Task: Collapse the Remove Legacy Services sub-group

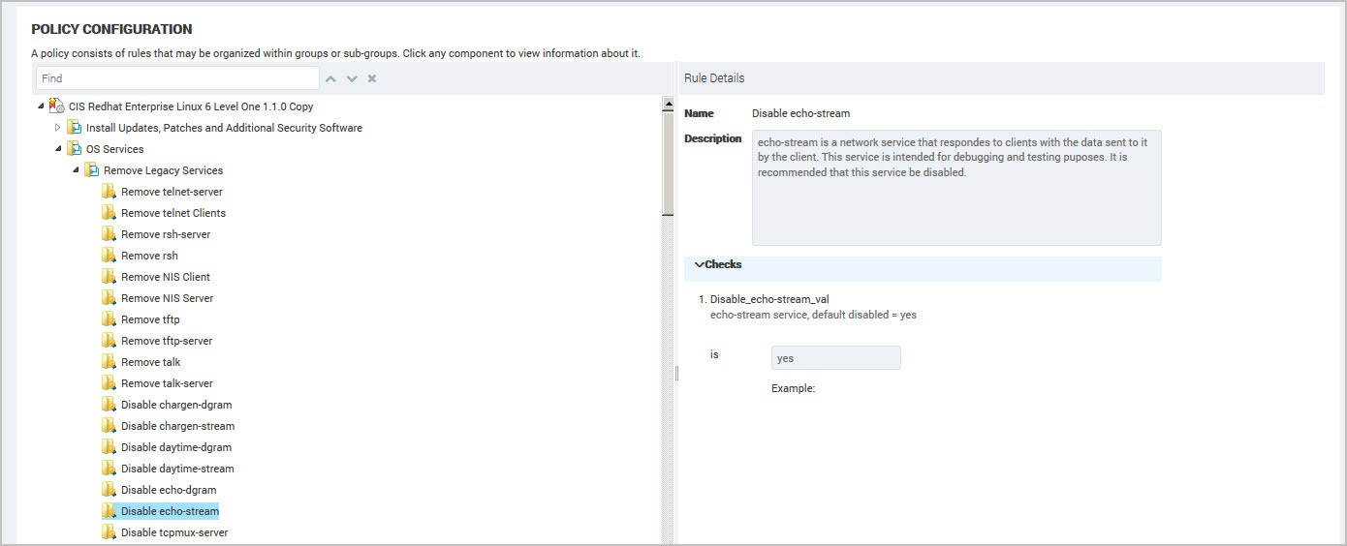Action: coord(76,170)
